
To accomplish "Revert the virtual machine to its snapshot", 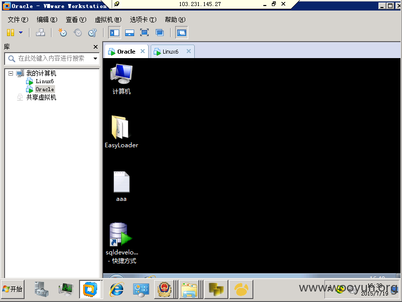I will tap(78, 33).
